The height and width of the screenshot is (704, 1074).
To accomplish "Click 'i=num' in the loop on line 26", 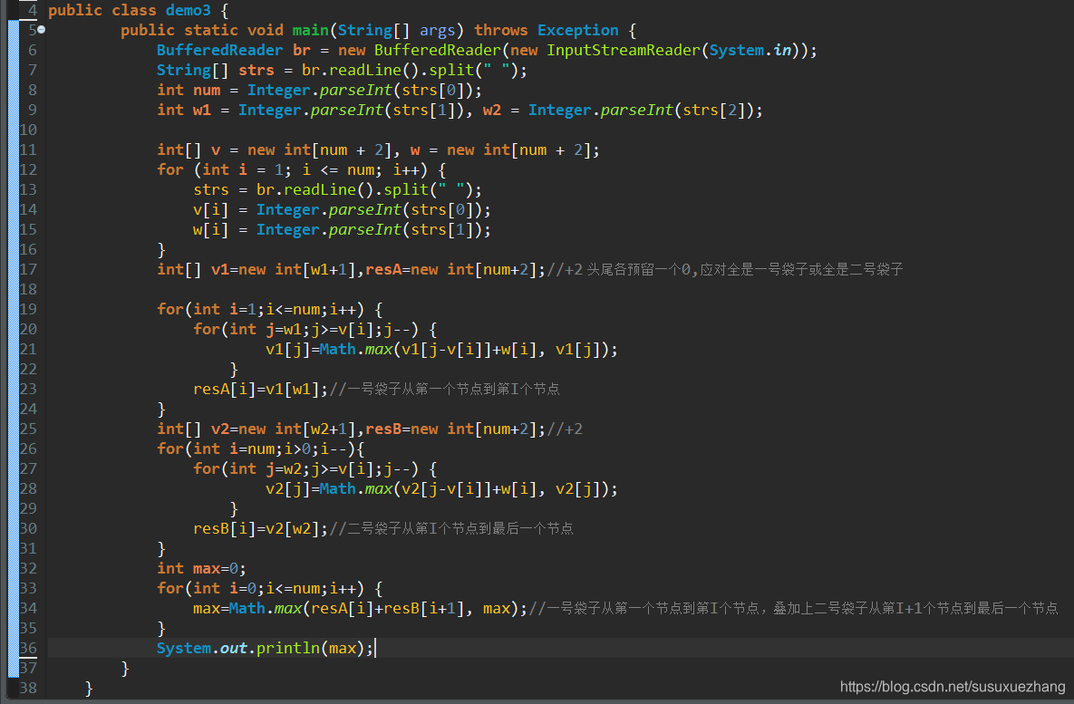I will [252, 448].
